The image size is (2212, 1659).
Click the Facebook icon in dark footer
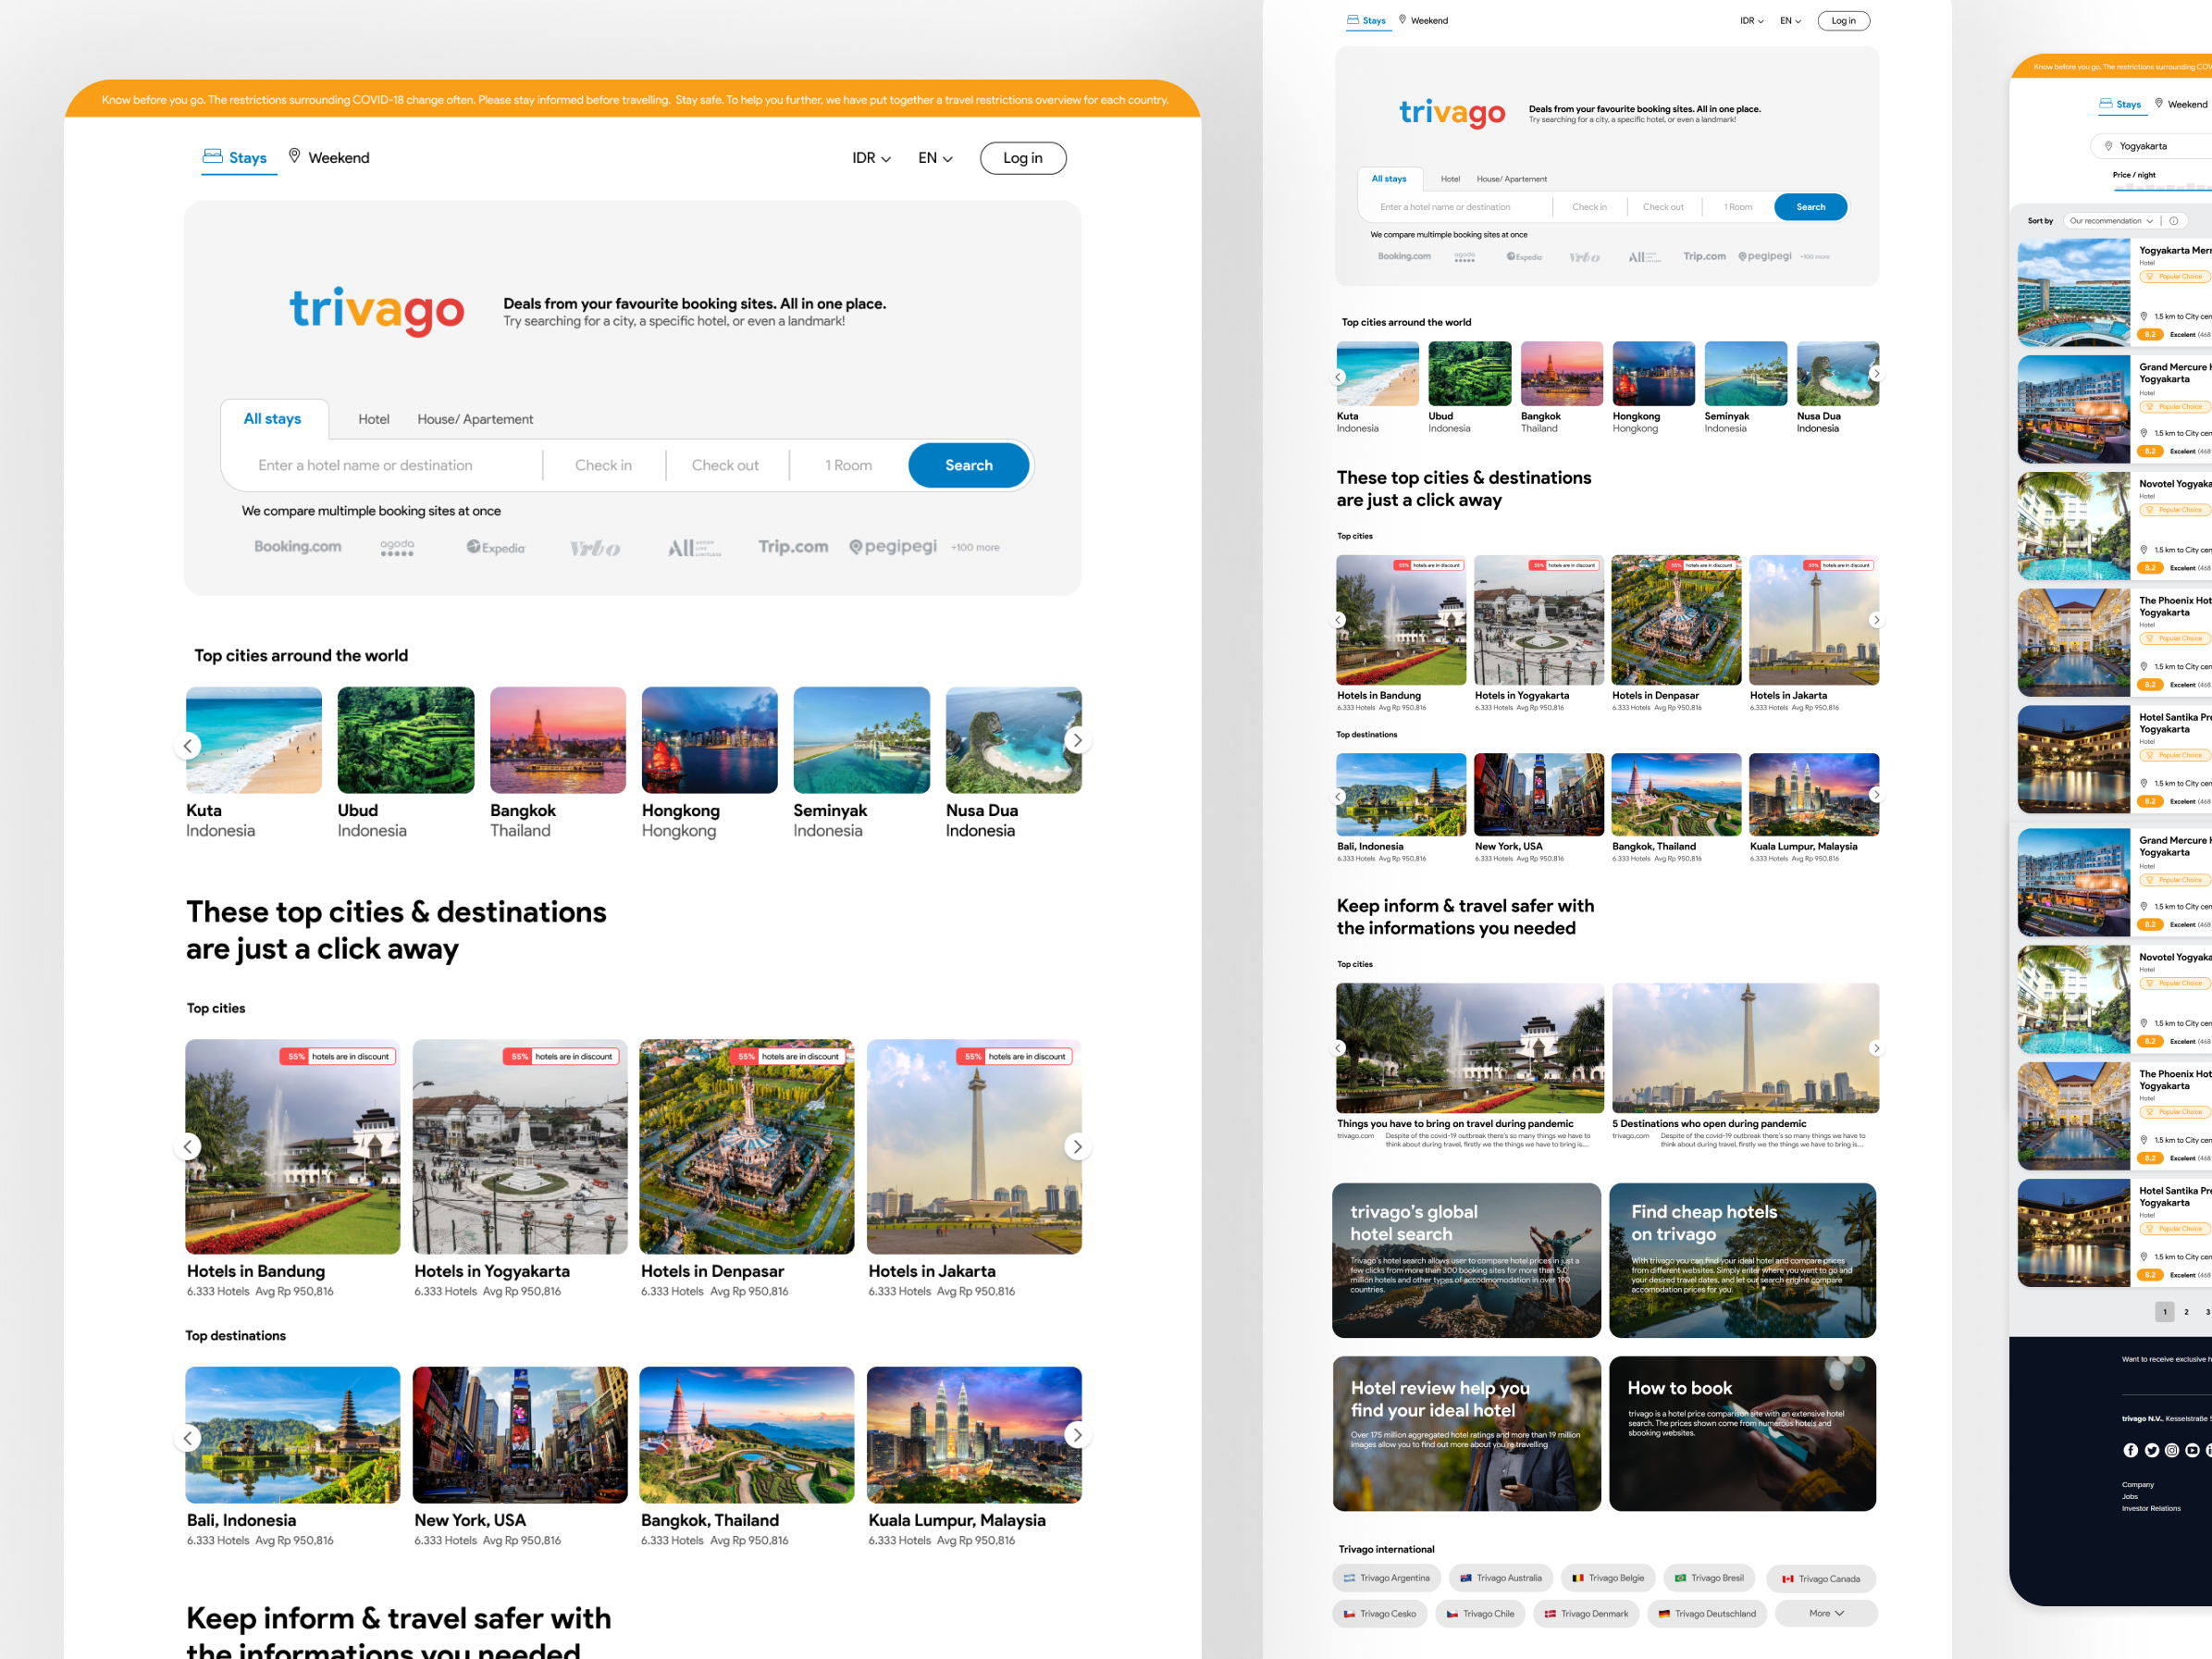click(x=2130, y=1450)
